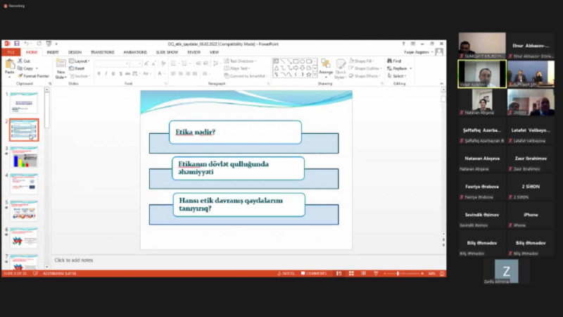The width and height of the screenshot is (563, 317).
Task: Open the Select dropdown in Editing
Action: pyautogui.click(x=397, y=76)
